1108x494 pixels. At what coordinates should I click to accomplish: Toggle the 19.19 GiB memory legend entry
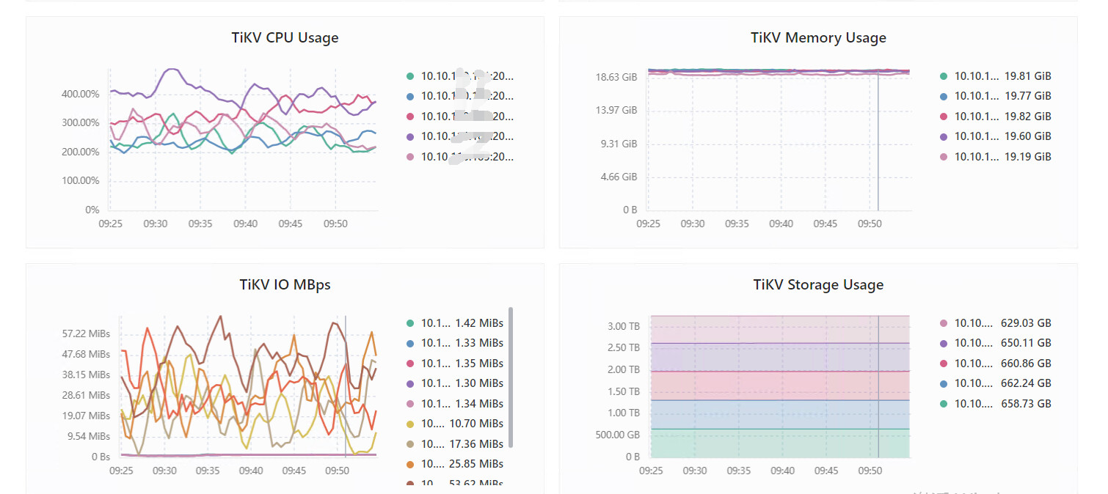coord(996,157)
